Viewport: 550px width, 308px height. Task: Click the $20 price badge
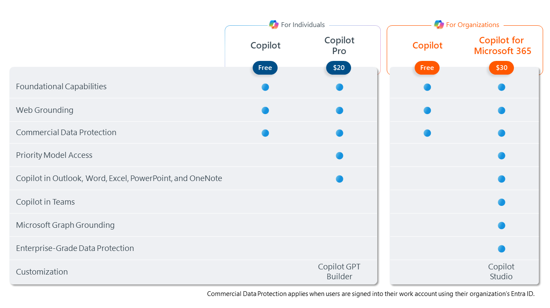[x=339, y=68]
